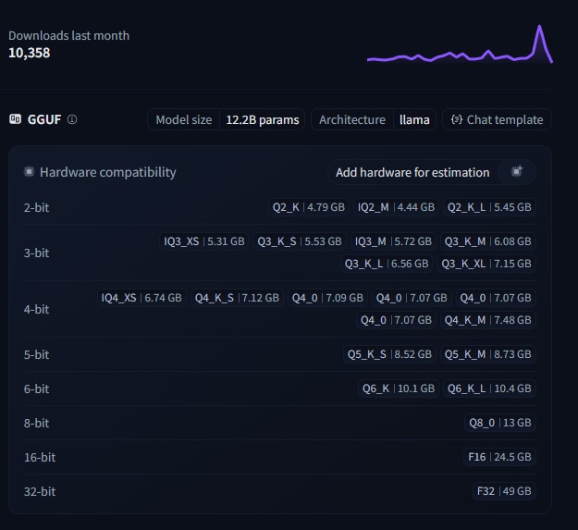Click the Chat template braces icon
The width and height of the screenshot is (578, 530).
pyautogui.click(x=457, y=119)
